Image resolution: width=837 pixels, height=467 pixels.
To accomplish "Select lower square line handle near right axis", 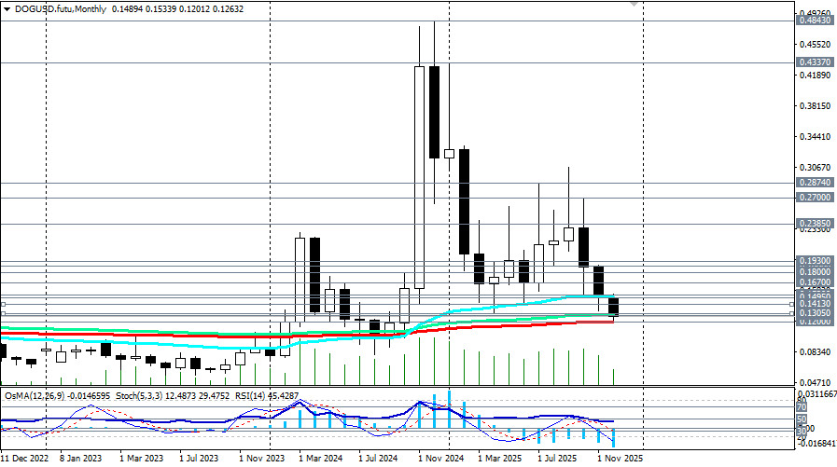I will coord(792,314).
